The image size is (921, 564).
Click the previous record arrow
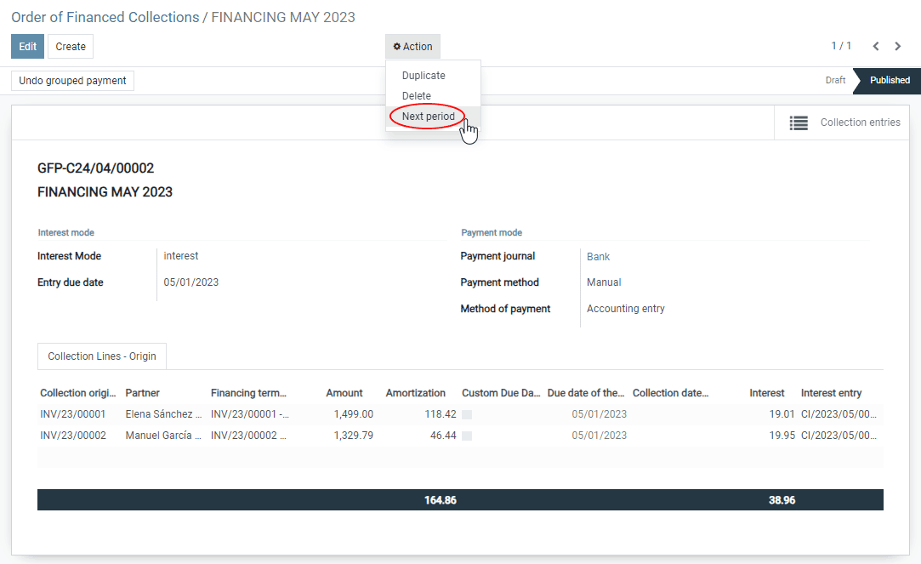876,46
